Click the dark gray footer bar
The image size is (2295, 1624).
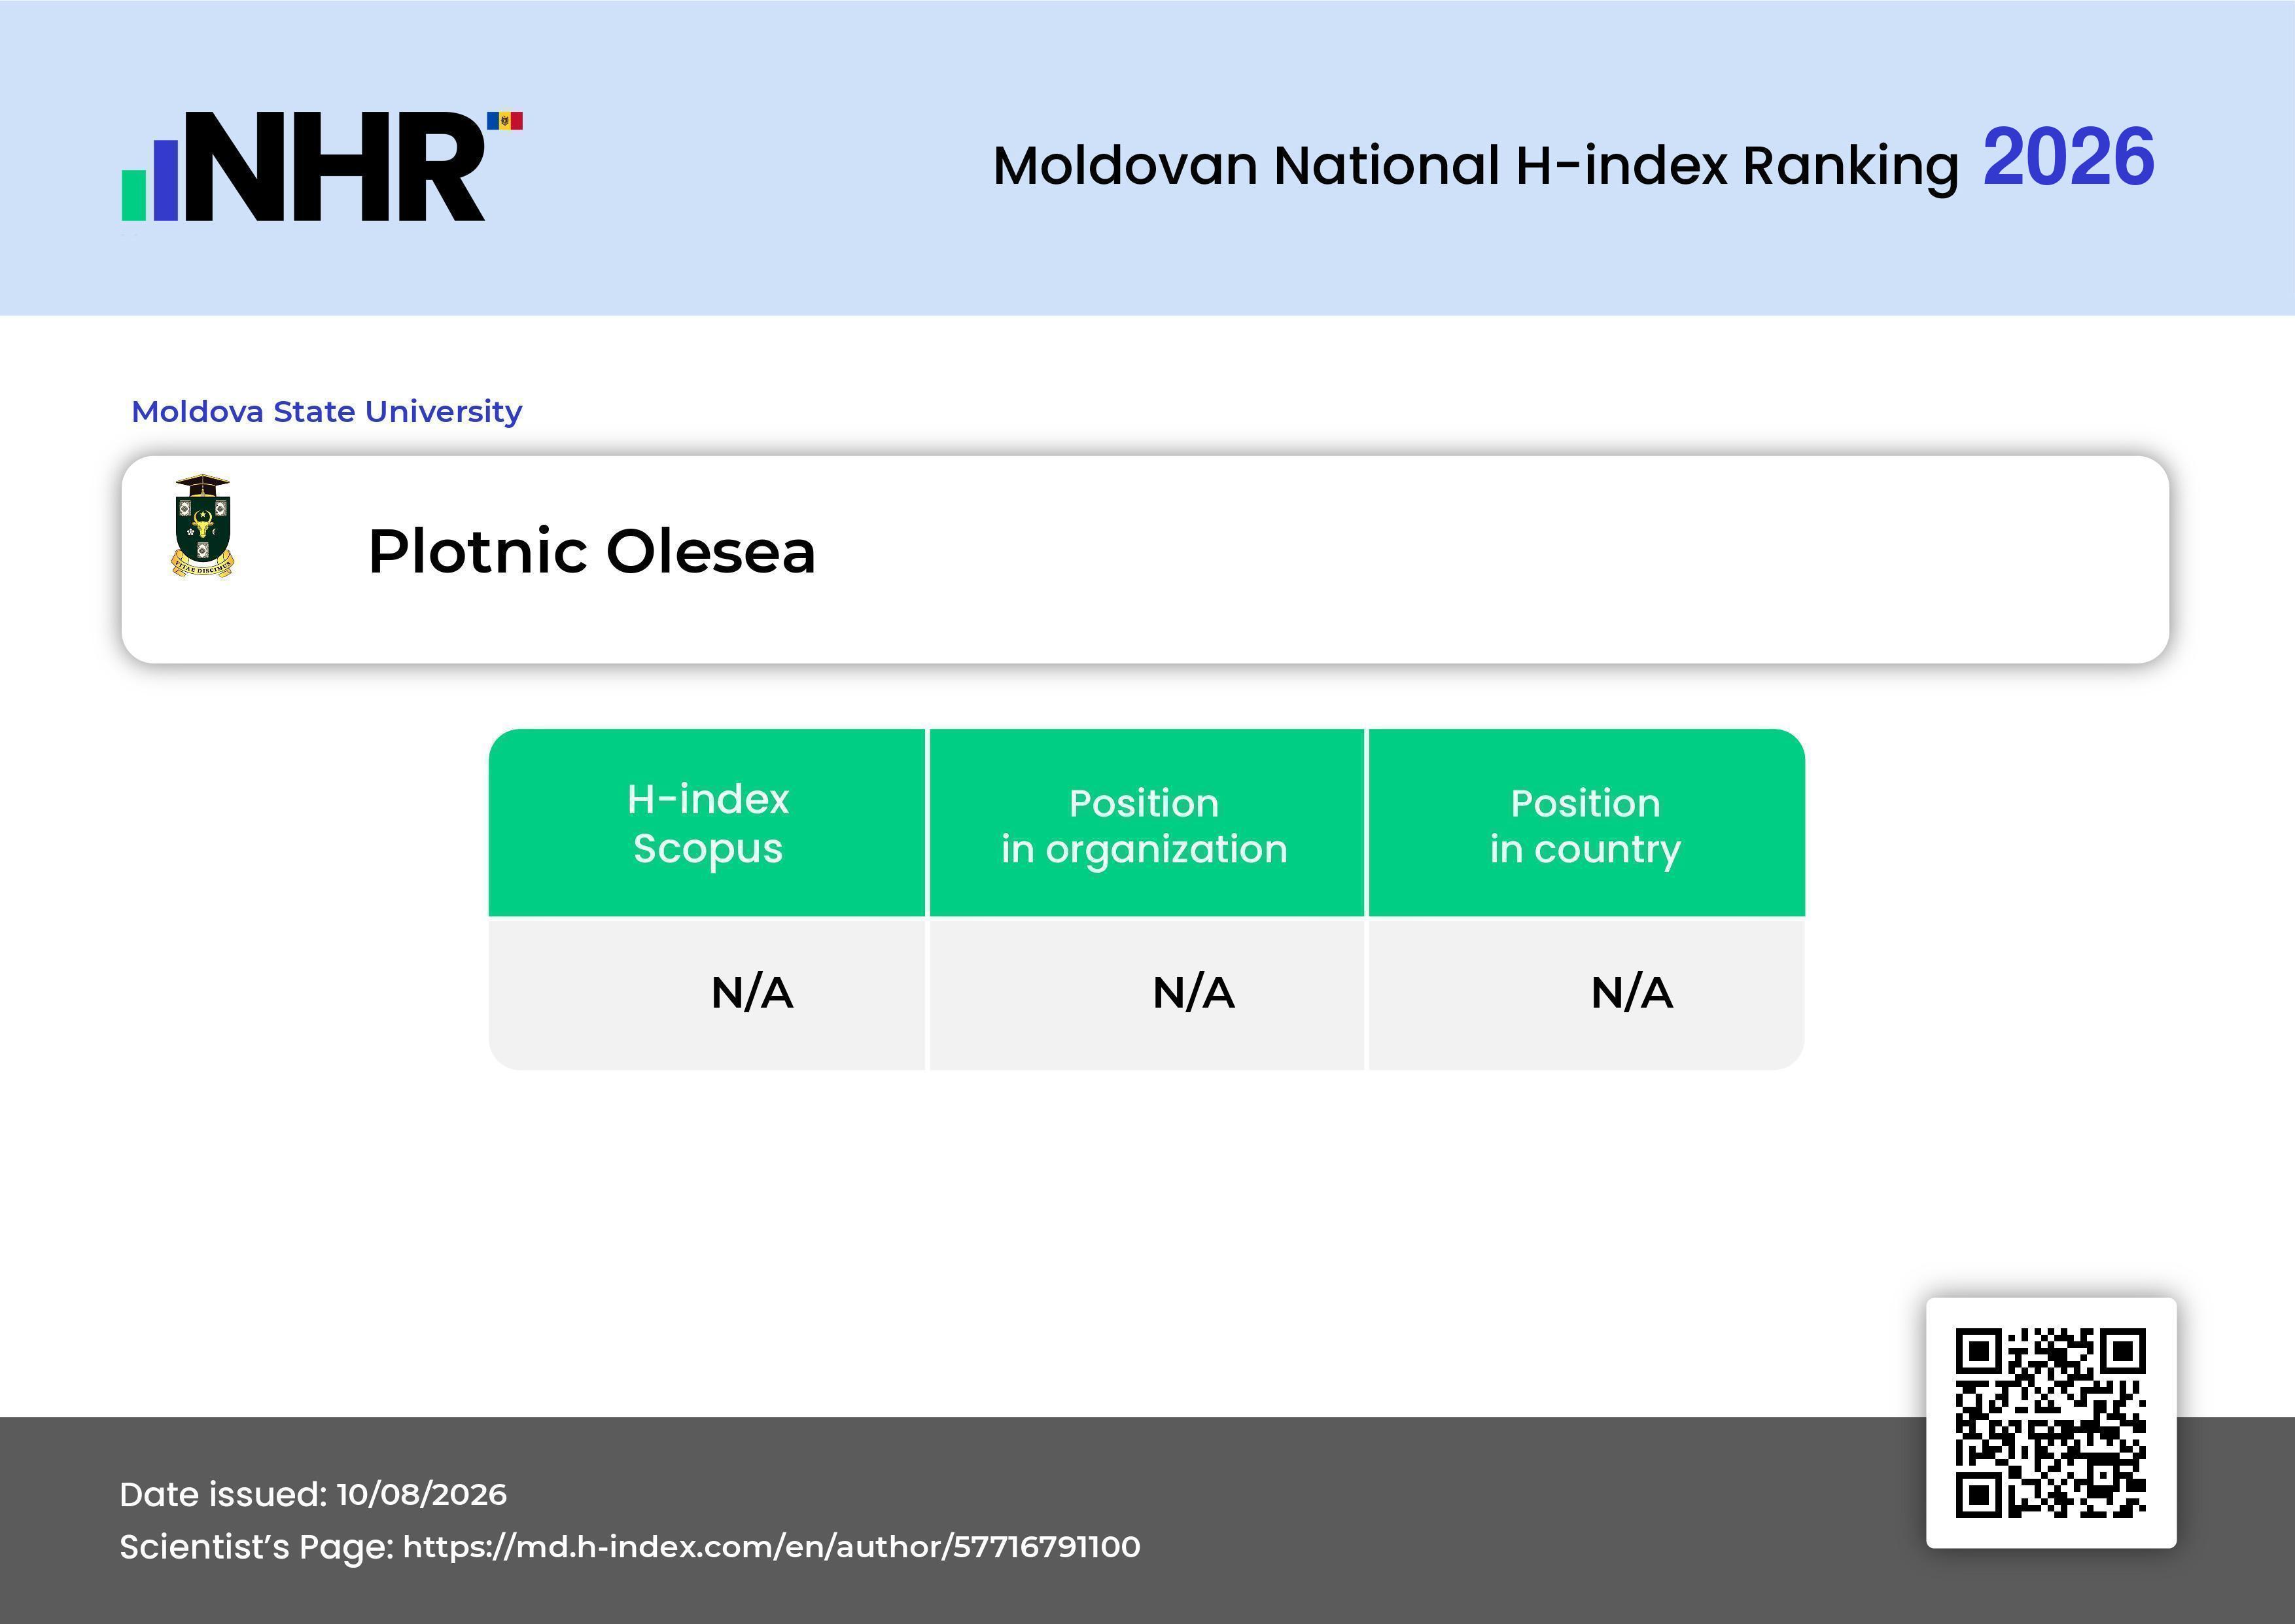click(1147, 1520)
